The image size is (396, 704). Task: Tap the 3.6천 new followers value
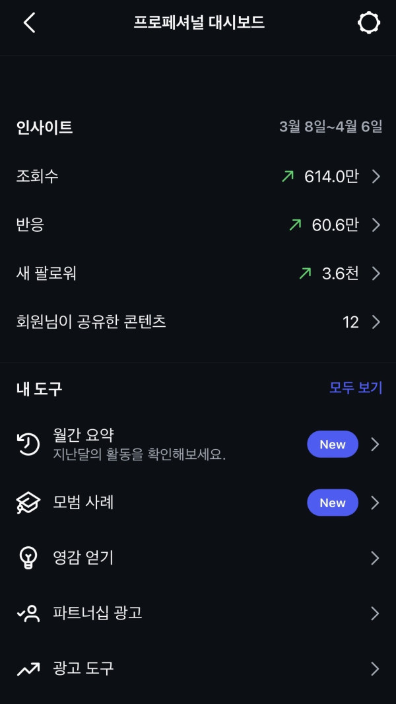pos(340,273)
